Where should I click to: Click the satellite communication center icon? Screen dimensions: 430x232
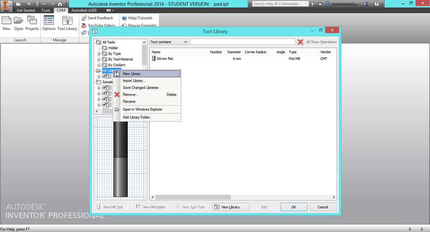pos(312,4)
